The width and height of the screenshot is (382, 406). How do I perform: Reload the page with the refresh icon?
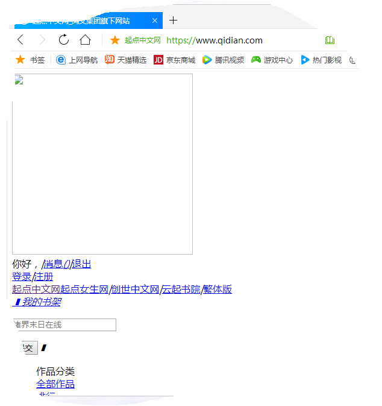64,40
